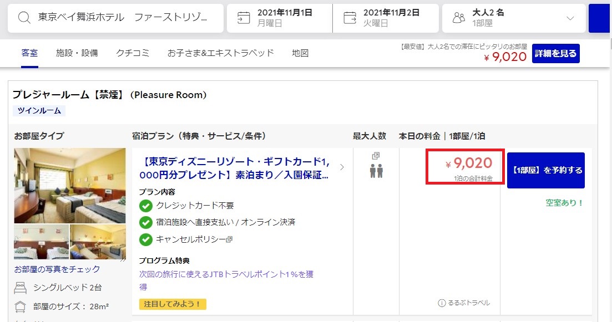612x322 pixels.
Task: Click the single bed icon
Action: pos(21,288)
